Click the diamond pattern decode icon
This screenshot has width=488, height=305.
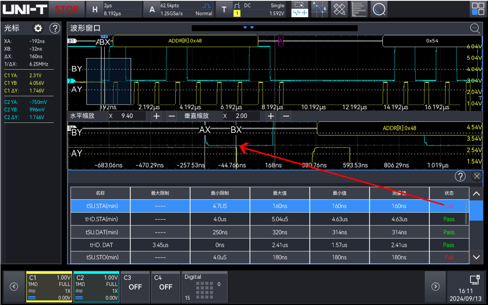(339, 9)
